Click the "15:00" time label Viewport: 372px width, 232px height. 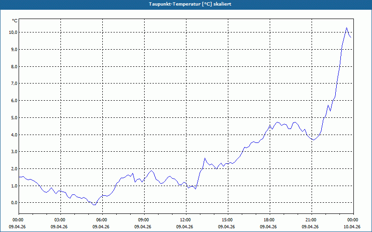[228, 220]
